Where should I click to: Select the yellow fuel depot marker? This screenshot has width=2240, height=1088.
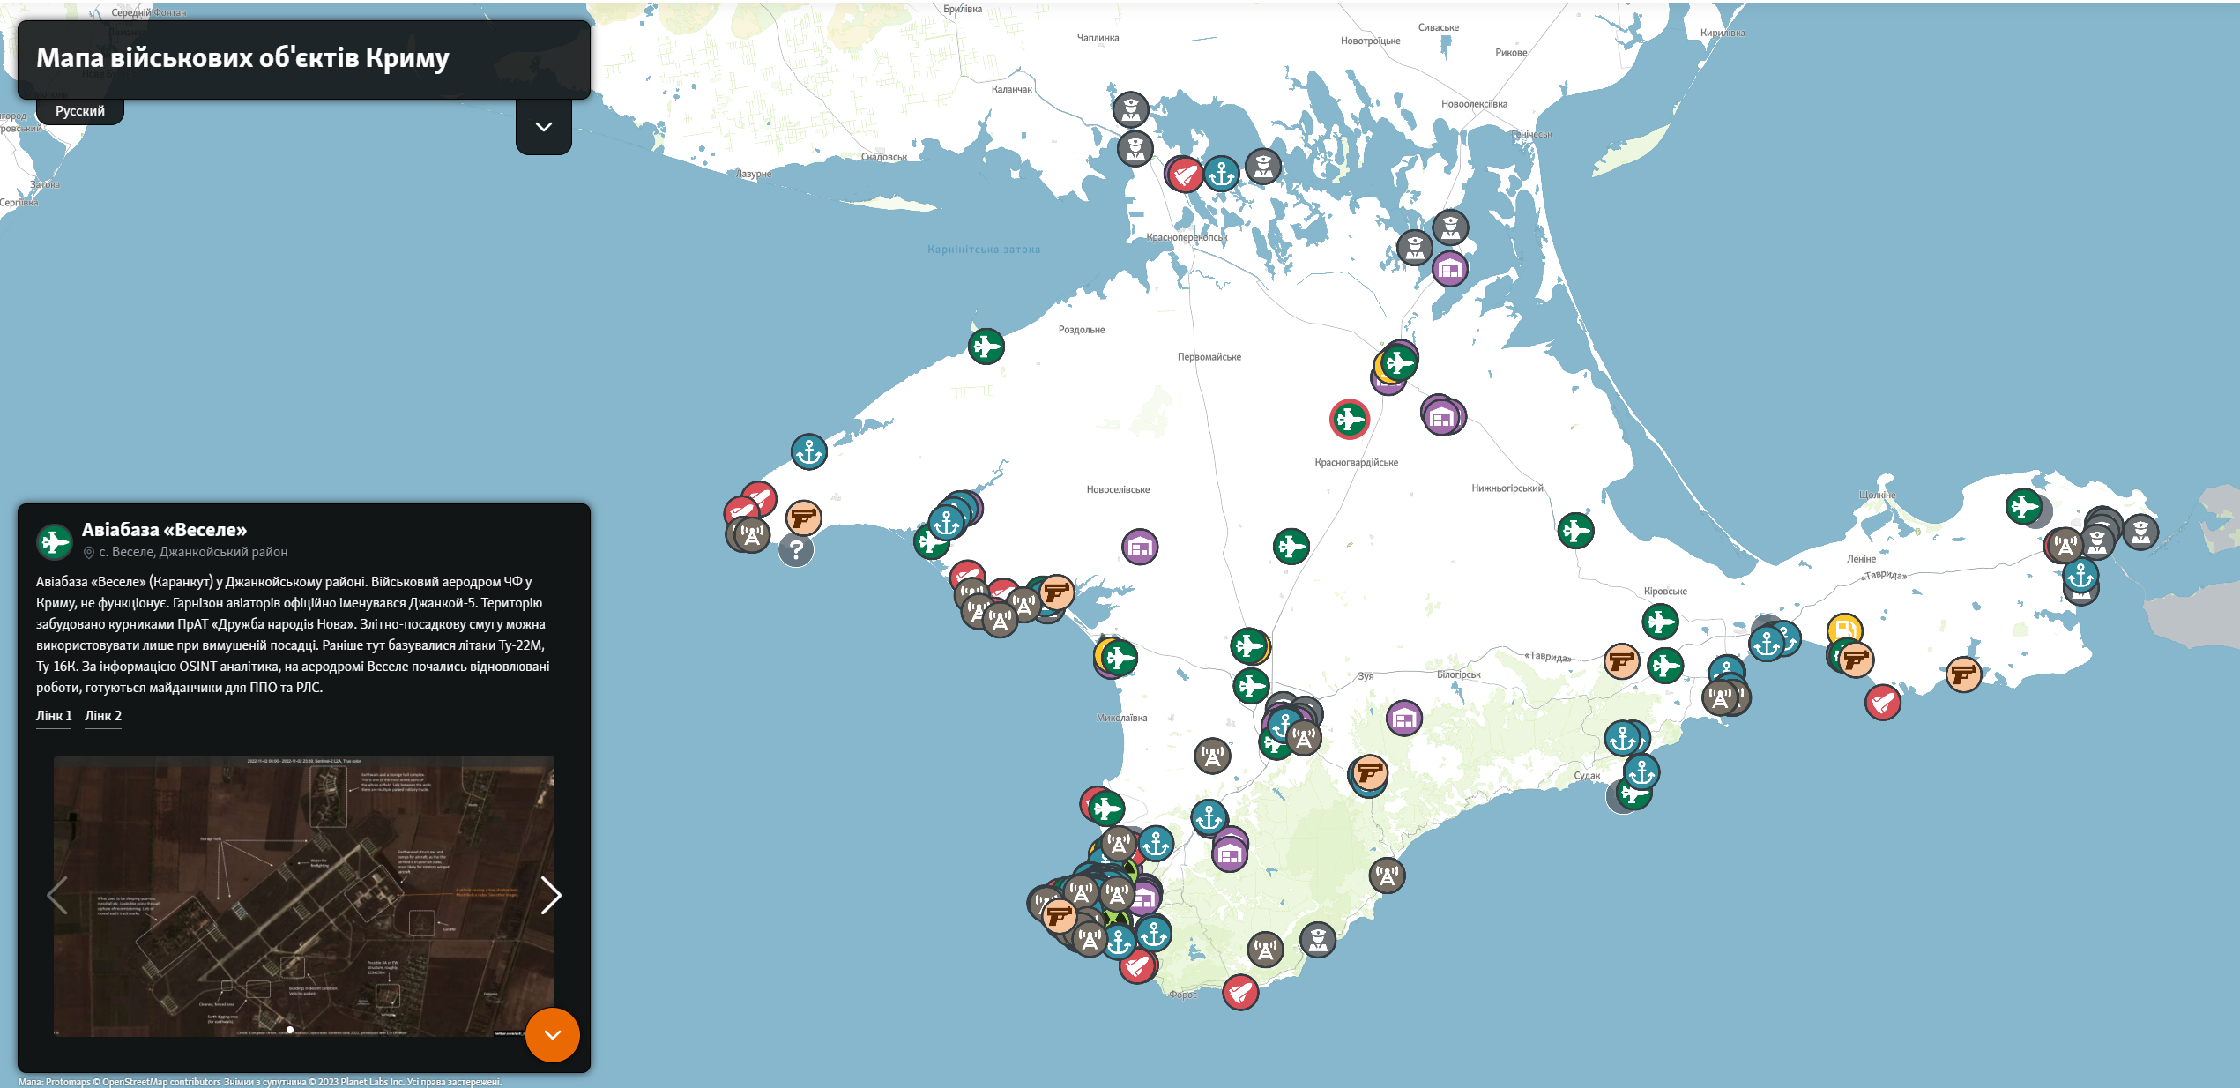pyautogui.click(x=1844, y=631)
